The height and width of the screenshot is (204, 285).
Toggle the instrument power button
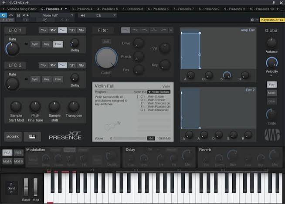coord(3,15)
